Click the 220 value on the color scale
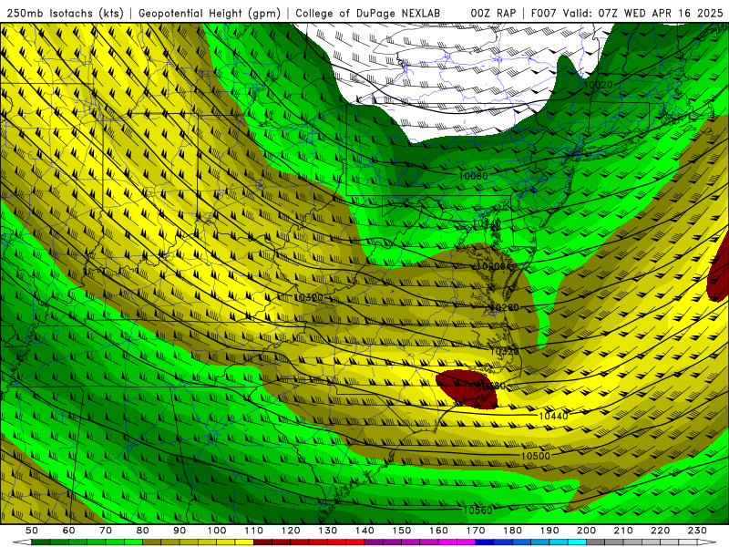729x547 pixels. click(x=661, y=531)
